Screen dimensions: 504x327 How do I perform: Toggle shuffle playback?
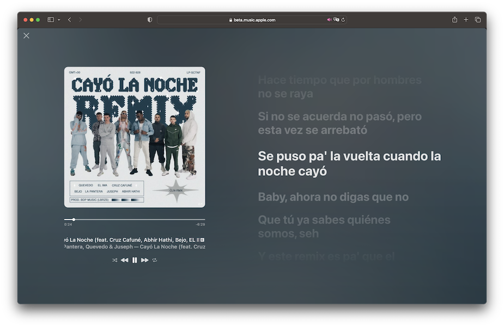click(115, 260)
